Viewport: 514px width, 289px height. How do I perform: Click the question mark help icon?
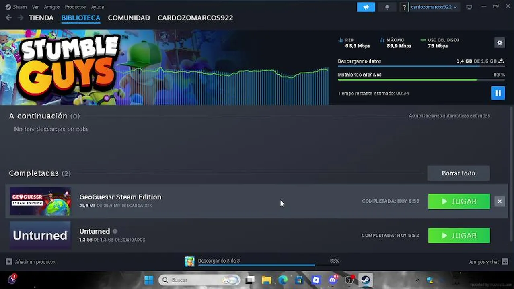point(404,7)
